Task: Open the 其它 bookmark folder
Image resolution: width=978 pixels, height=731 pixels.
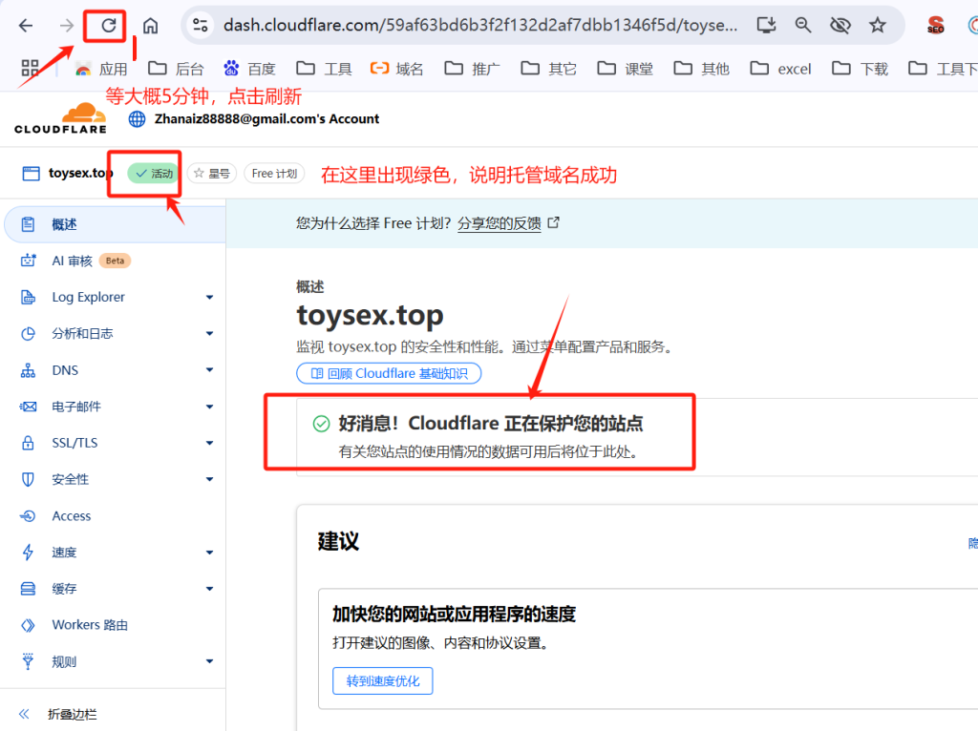Action: pos(548,69)
